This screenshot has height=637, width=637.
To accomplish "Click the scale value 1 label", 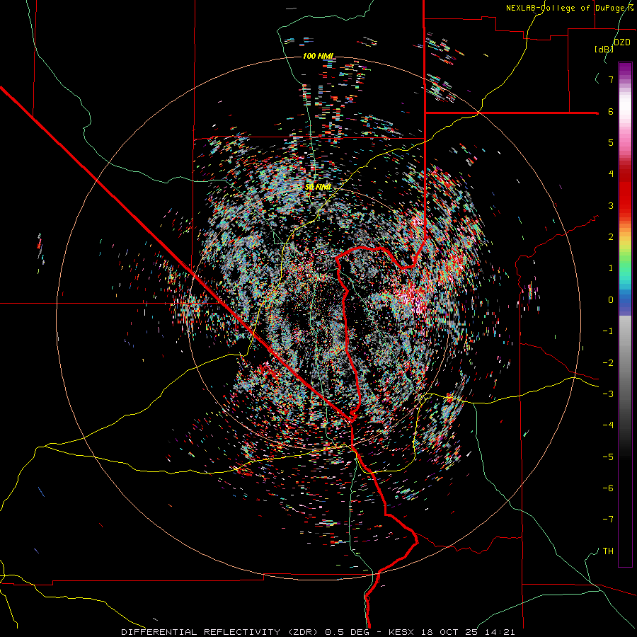I will tap(611, 268).
